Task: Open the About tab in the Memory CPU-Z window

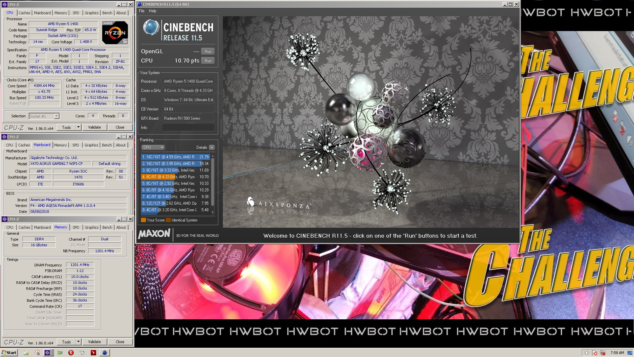Action: tap(121, 227)
